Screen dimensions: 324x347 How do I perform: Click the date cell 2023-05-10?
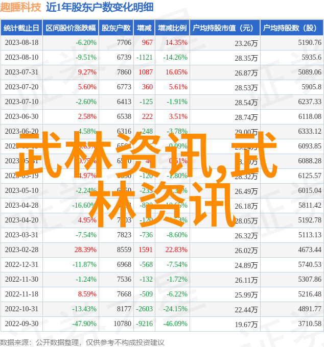(x=21, y=190)
